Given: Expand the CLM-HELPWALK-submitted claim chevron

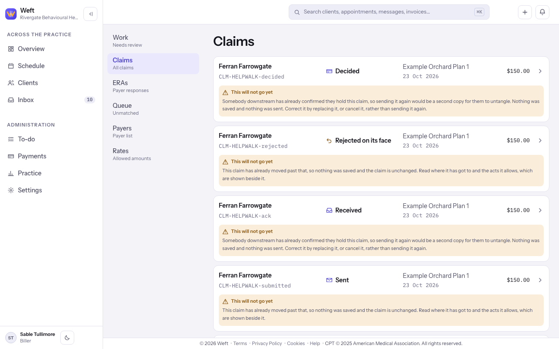Looking at the screenshot, I should point(540,280).
